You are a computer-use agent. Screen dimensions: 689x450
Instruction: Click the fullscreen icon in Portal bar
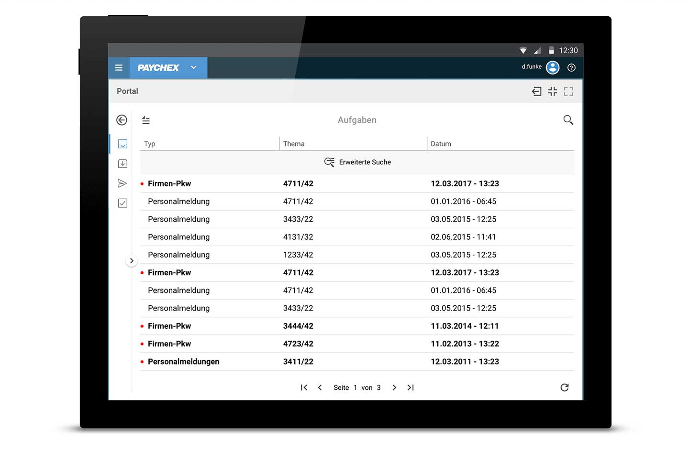pos(568,91)
